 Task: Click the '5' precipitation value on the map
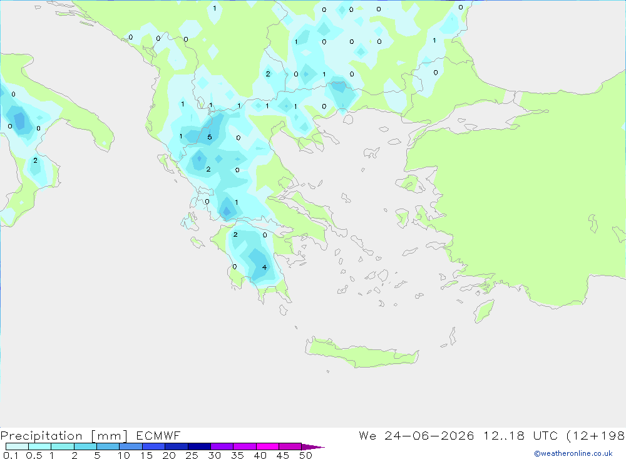pyautogui.click(x=210, y=137)
